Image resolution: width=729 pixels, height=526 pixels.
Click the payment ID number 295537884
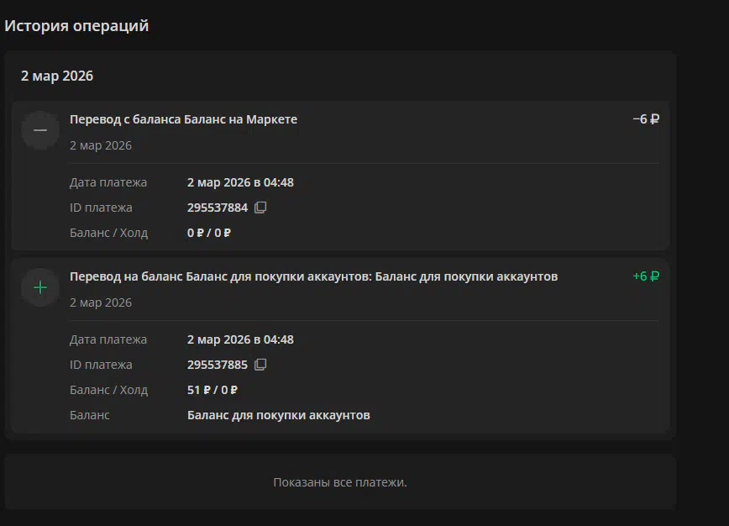pos(217,208)
